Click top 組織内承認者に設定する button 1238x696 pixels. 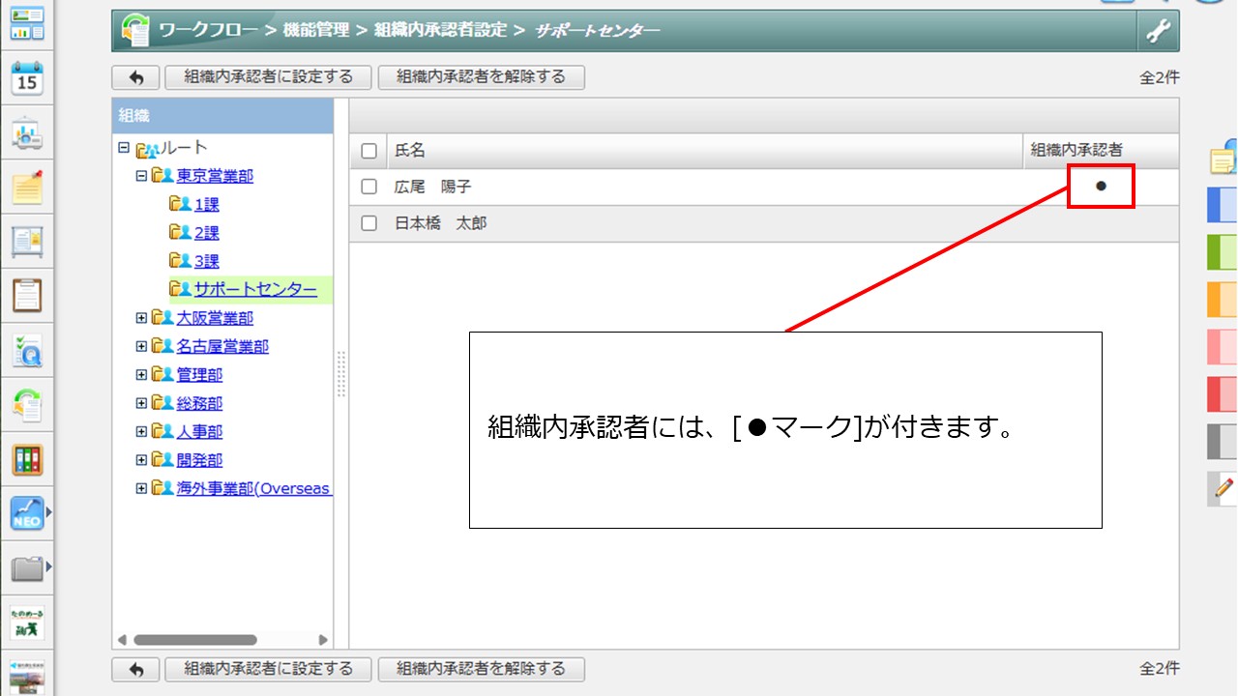[269, 77]
